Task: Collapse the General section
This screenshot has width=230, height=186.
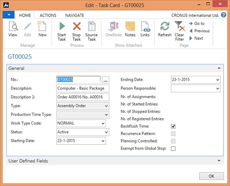Action: tap(219, 68)
